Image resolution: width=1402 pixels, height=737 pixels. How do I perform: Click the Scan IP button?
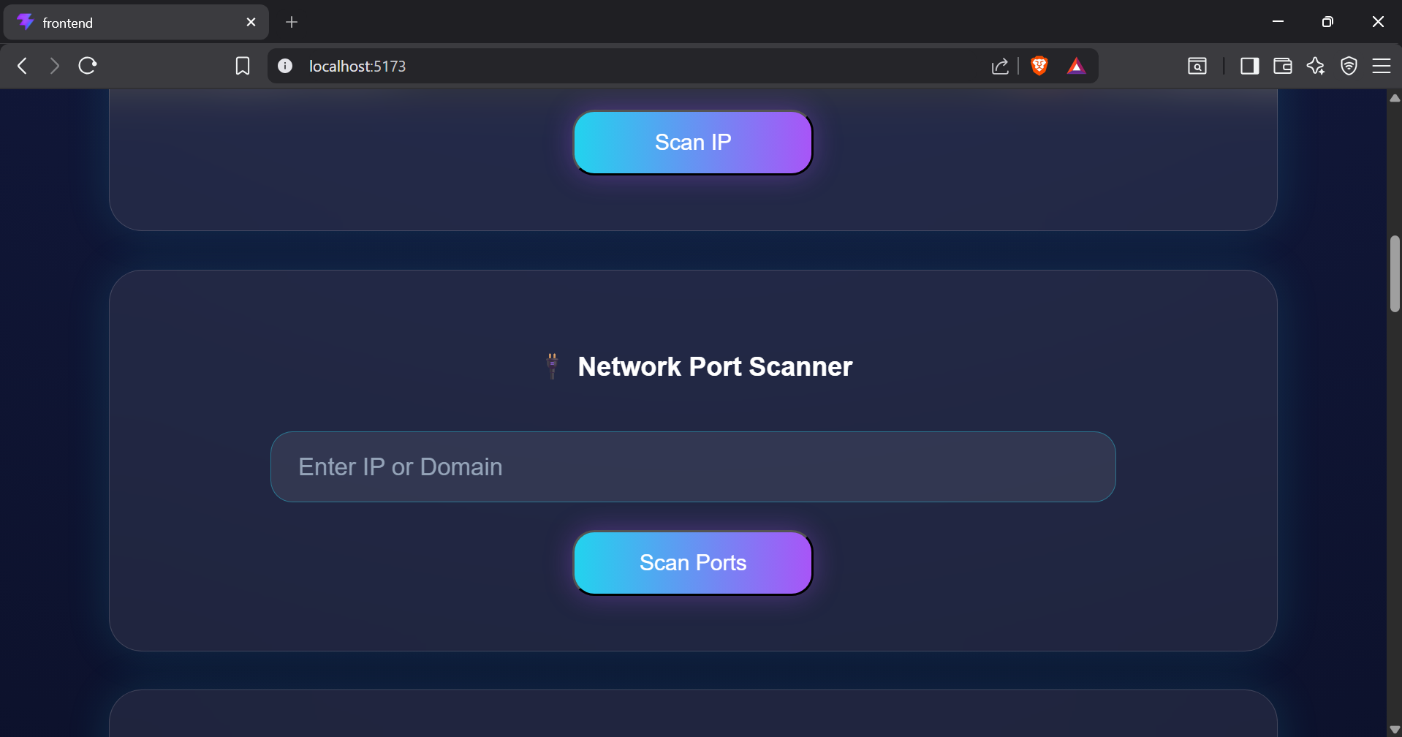point(693,143)
